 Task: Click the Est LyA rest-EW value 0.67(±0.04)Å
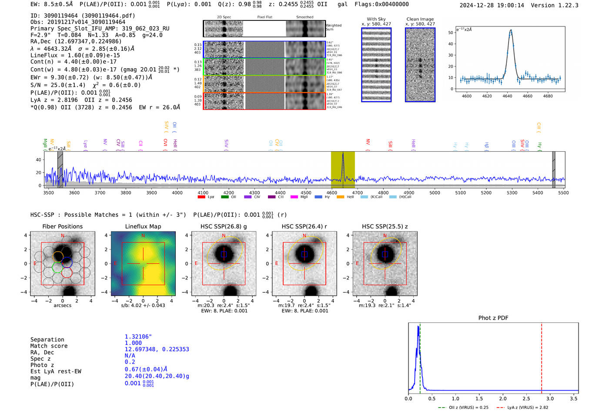pyautogui.click(x=146, y=369)
